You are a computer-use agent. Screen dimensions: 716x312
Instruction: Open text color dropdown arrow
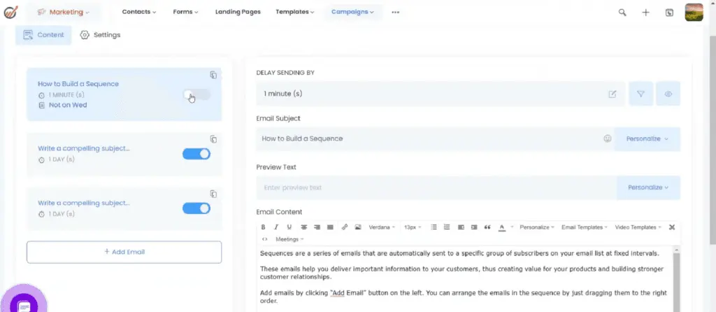[x=512, y=227]
